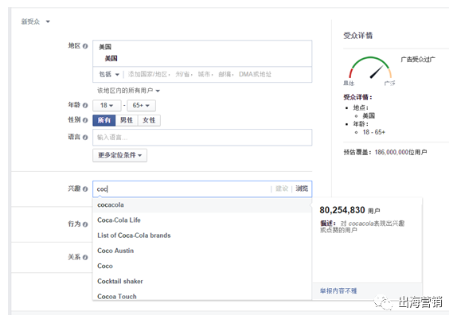The image size is (457, 323).
Task: Choose List of Coca-Cola brands suggestion
Action: coord(202,235)
